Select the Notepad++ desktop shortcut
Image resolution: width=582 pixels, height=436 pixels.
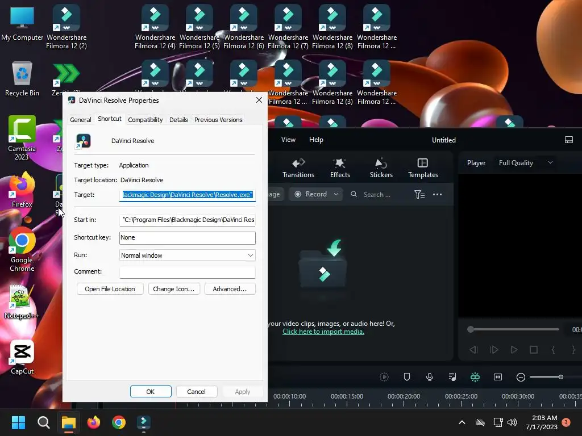pos(22,302)
